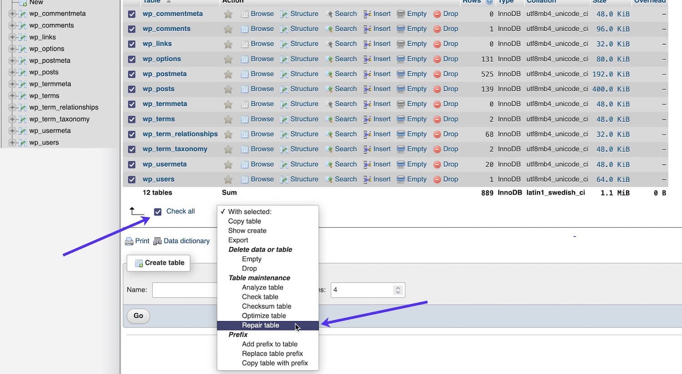This screenshot has width=682, height=374.
Task: Uncheck the wp_commentmeta table row
Action: [x=131, y=14]
